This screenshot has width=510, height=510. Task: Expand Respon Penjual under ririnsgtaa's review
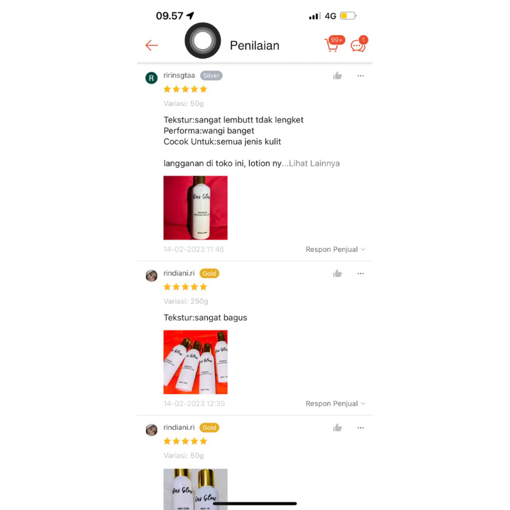click(335, 249)
